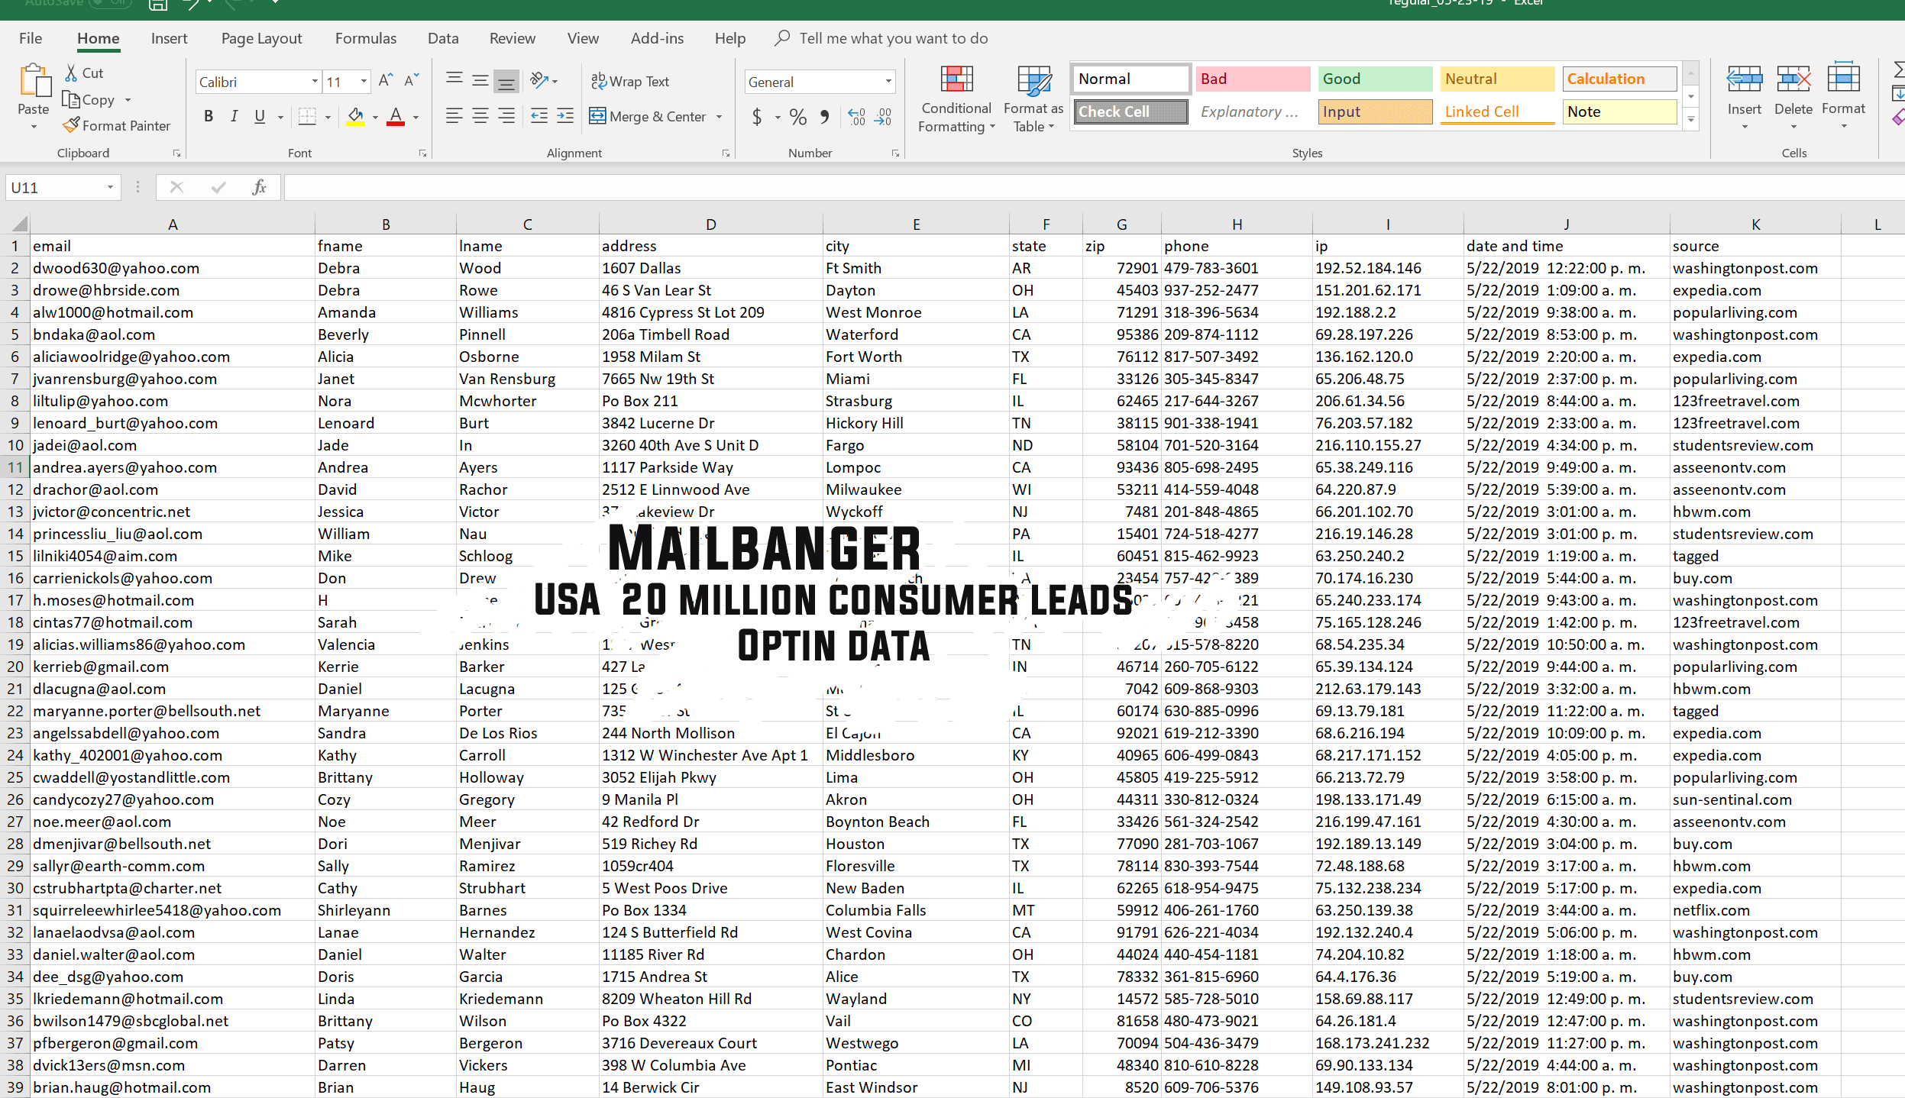1905x1098 pixels.
Task: Open the Font Color dropdown arrow
Action: [416, 117]
